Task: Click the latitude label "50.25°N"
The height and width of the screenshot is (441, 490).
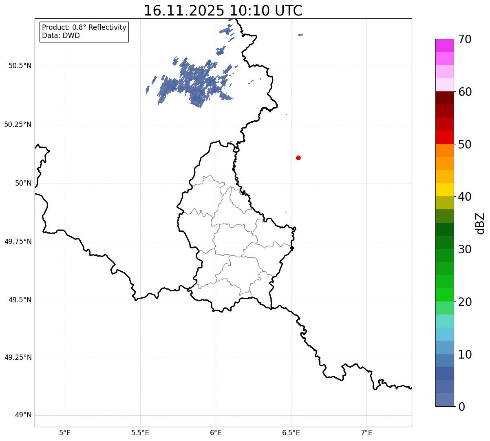Action: click(18, 124)
